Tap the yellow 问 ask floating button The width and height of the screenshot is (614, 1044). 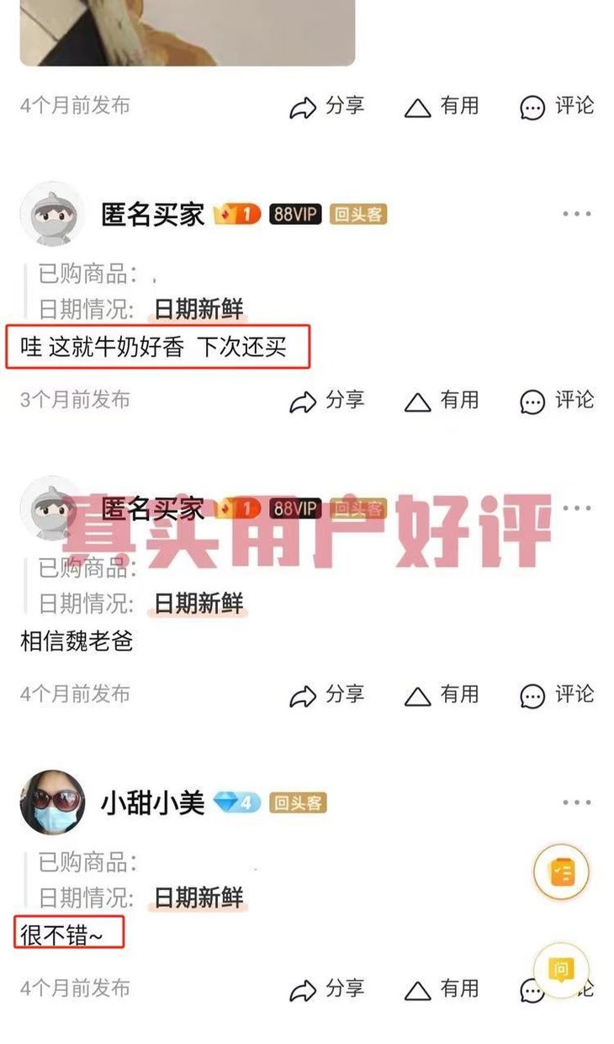(561, 970)
